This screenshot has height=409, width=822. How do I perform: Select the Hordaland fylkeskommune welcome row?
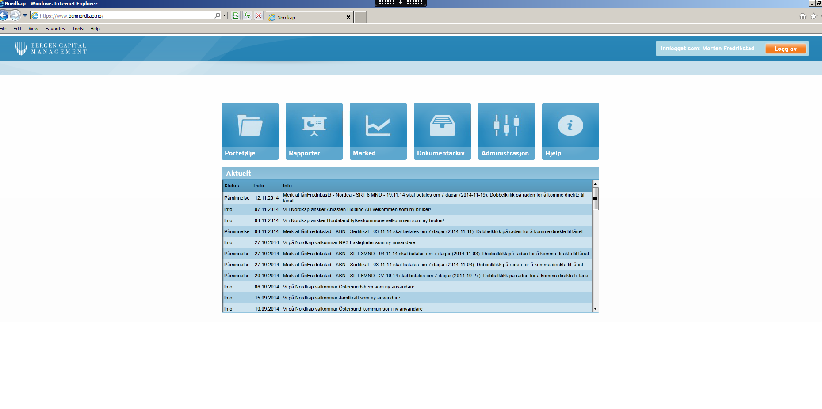pyautogui.click(x=407, y=220)
